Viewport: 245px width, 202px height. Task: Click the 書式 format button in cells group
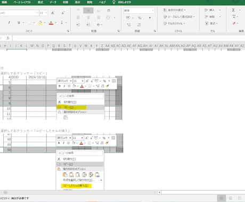211,23
